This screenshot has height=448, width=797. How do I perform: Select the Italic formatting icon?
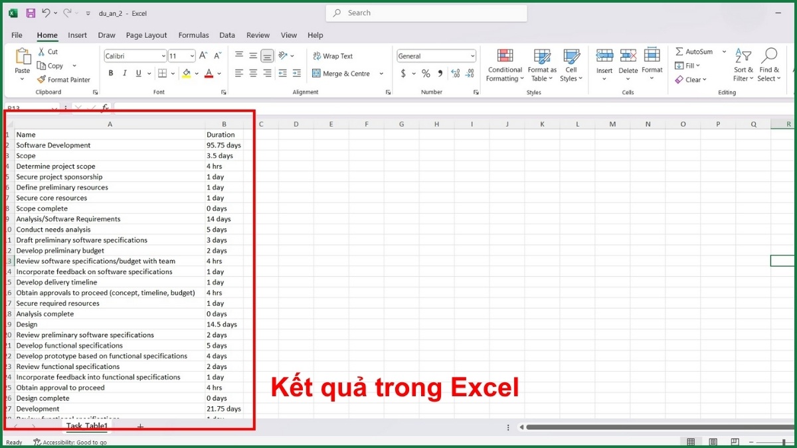coord(124,73)
